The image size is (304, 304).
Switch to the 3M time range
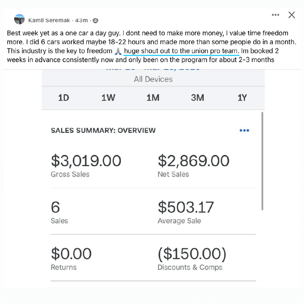pyautogui.click(x=198, y=98)
